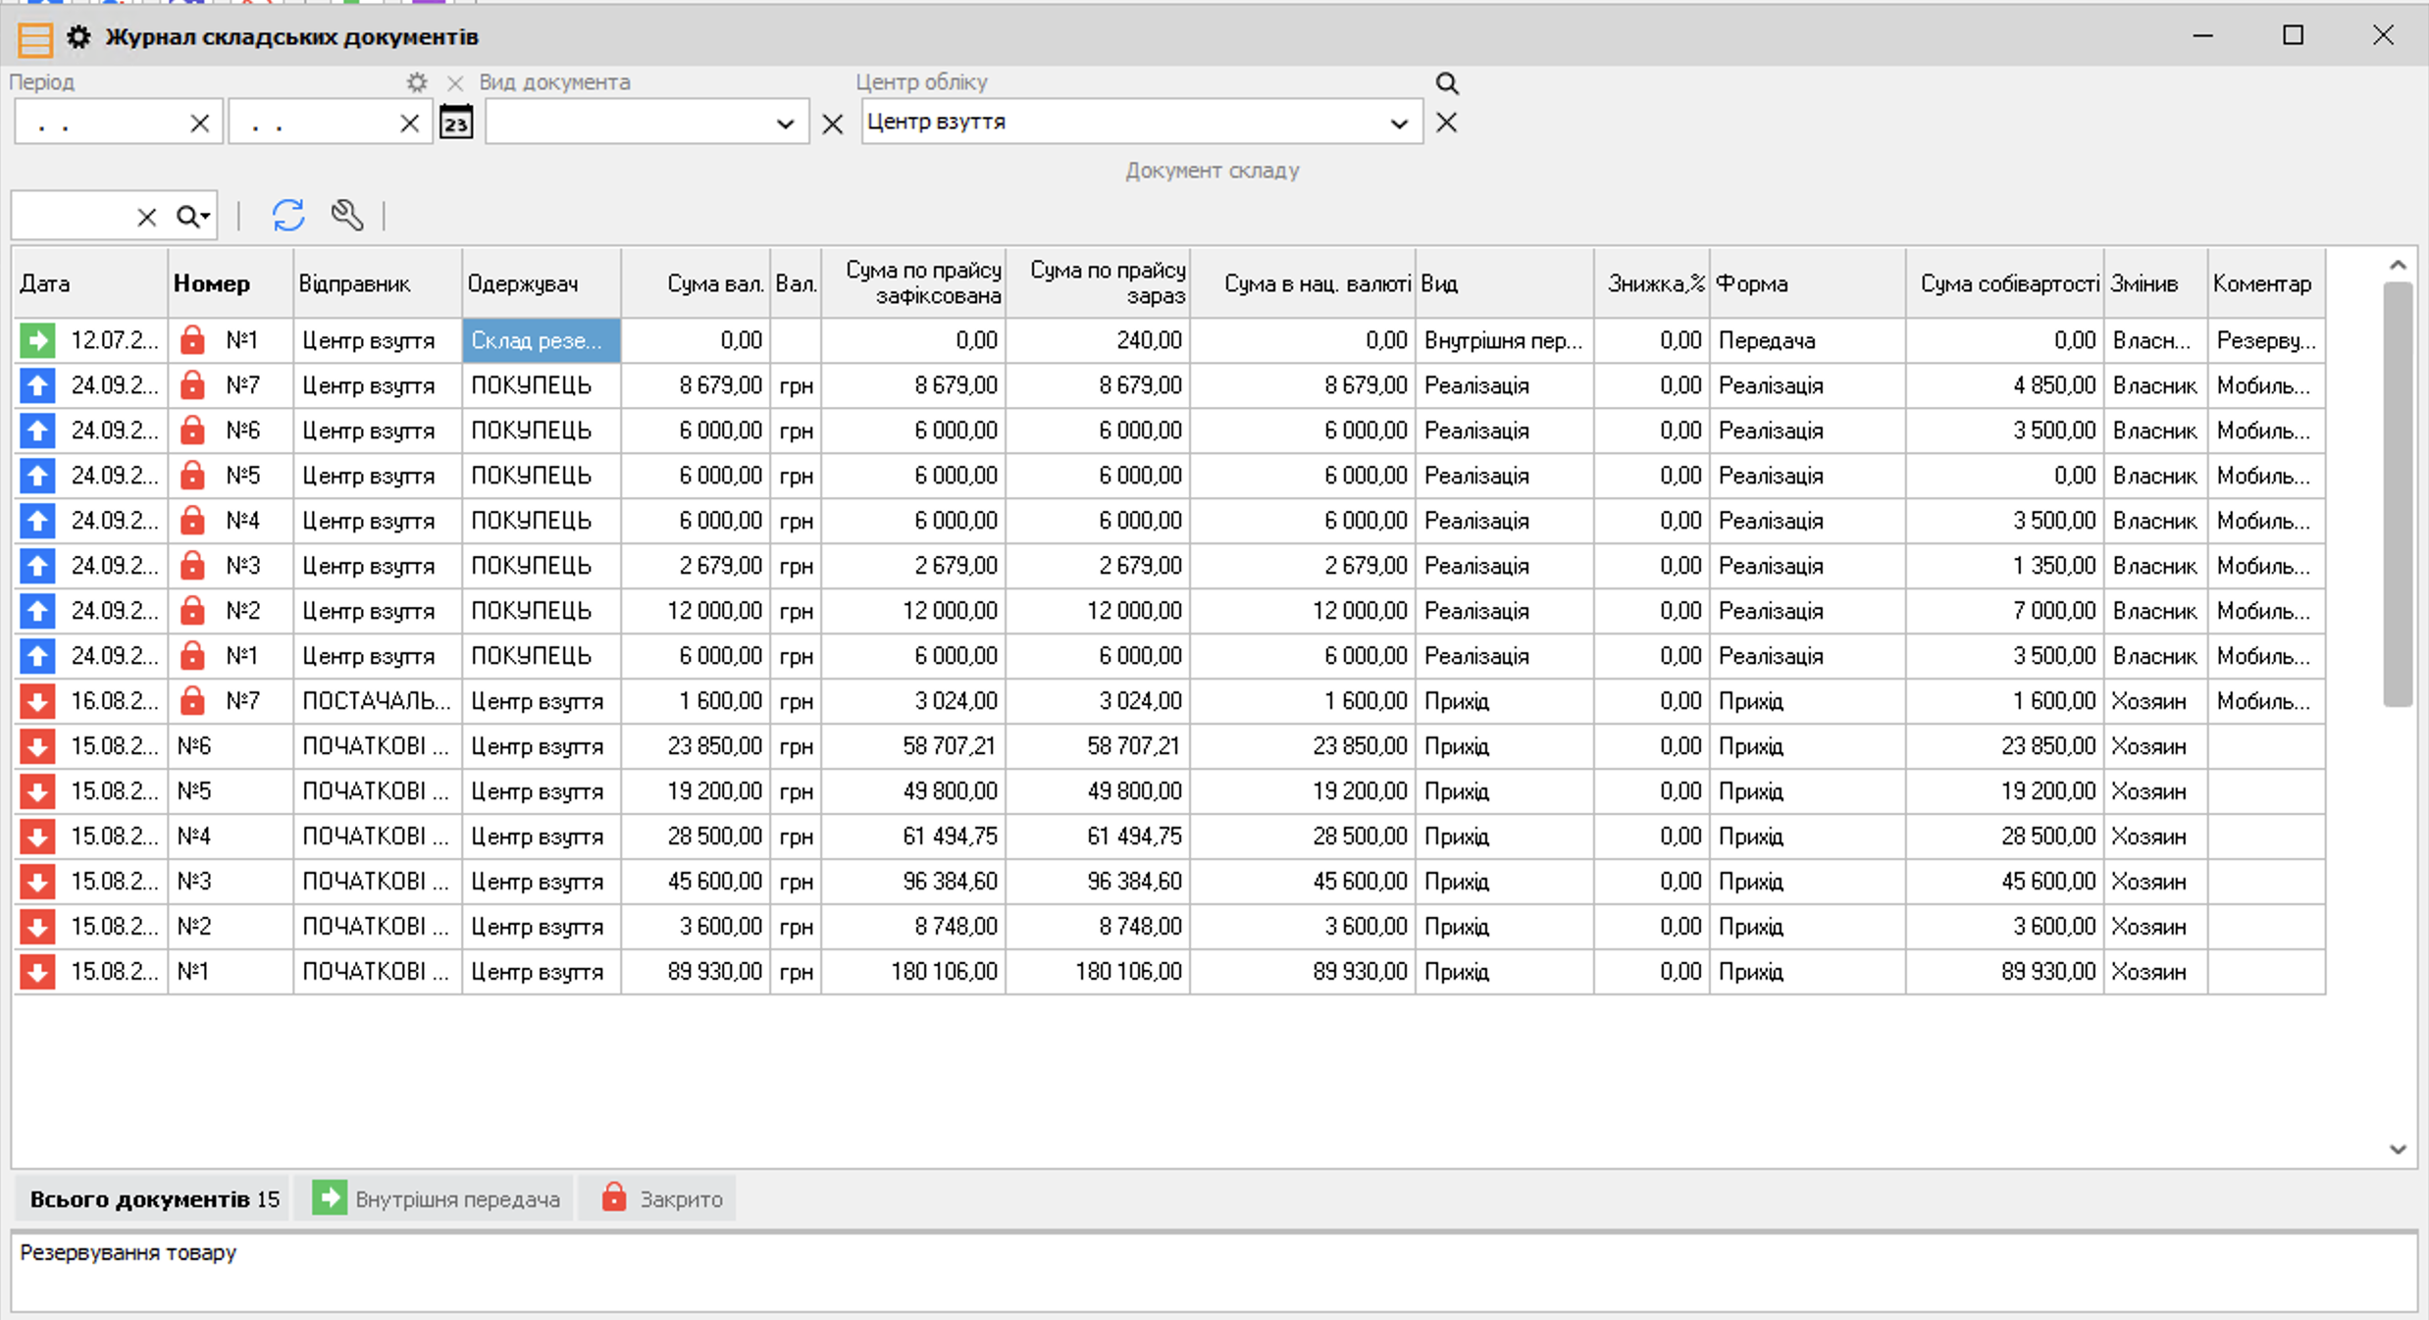
Task: Open the wrench settings tool
Action: click(x=347, y=215)
